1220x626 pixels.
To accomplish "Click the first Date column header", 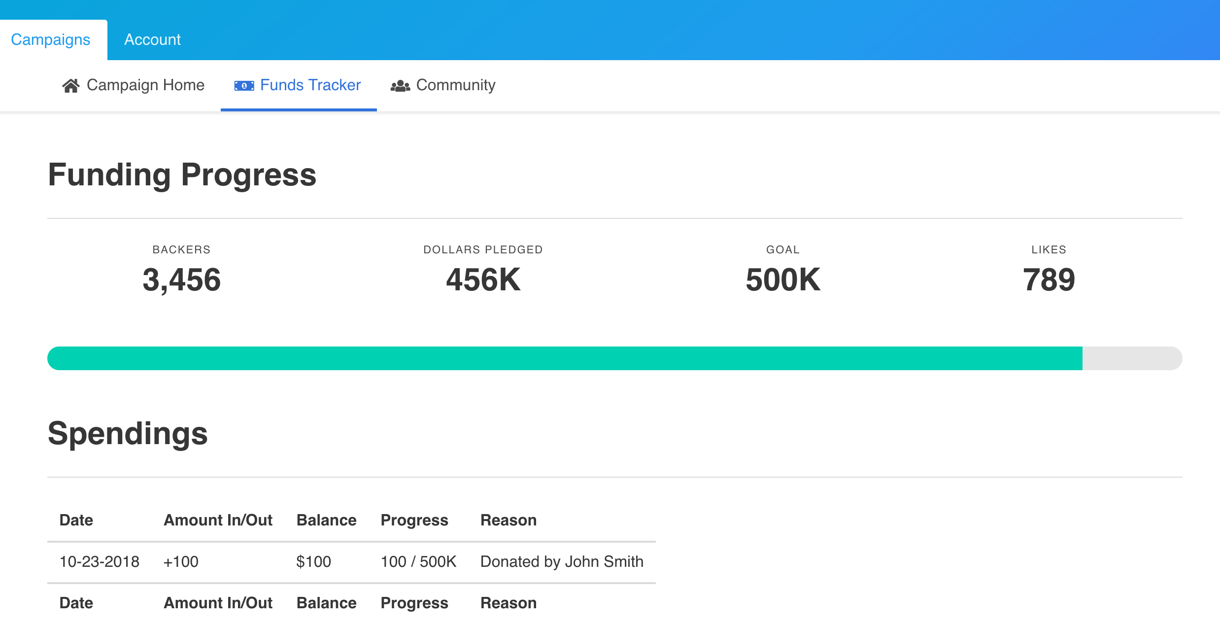I will (x=76, y=520).
